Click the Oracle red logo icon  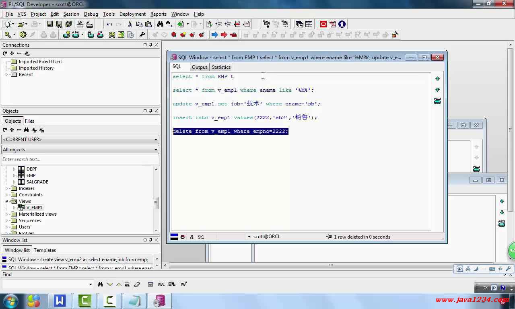tap(323, 24)
